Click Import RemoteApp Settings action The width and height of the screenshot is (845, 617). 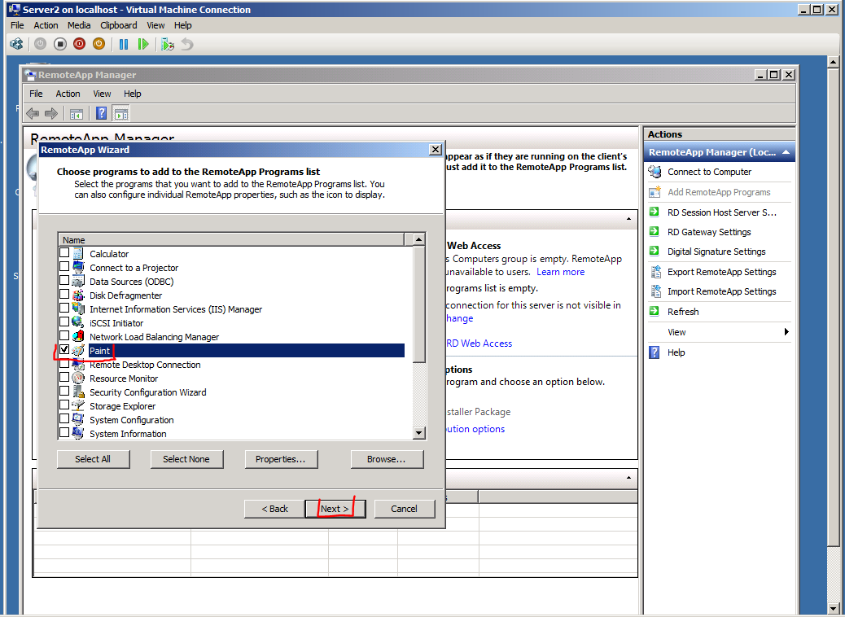point(721,291)
